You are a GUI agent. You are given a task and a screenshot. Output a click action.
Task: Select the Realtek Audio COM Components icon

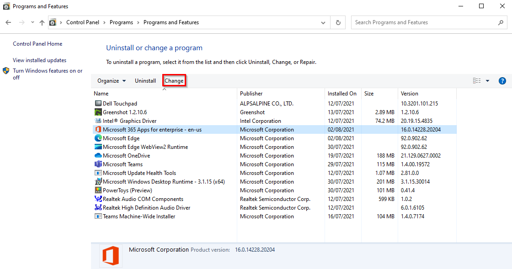[98, 199]
